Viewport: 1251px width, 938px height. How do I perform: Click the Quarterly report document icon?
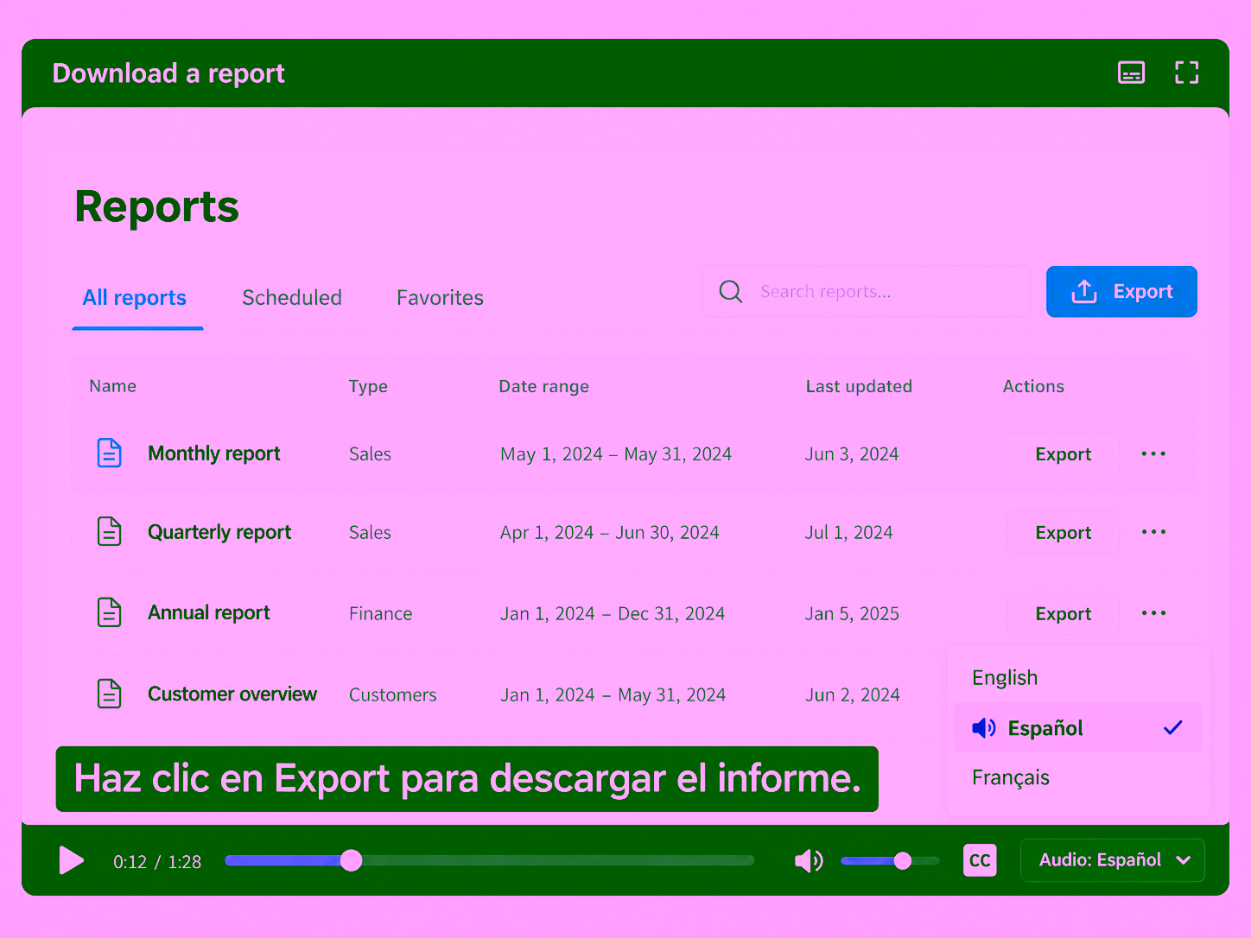pos(109,531)
